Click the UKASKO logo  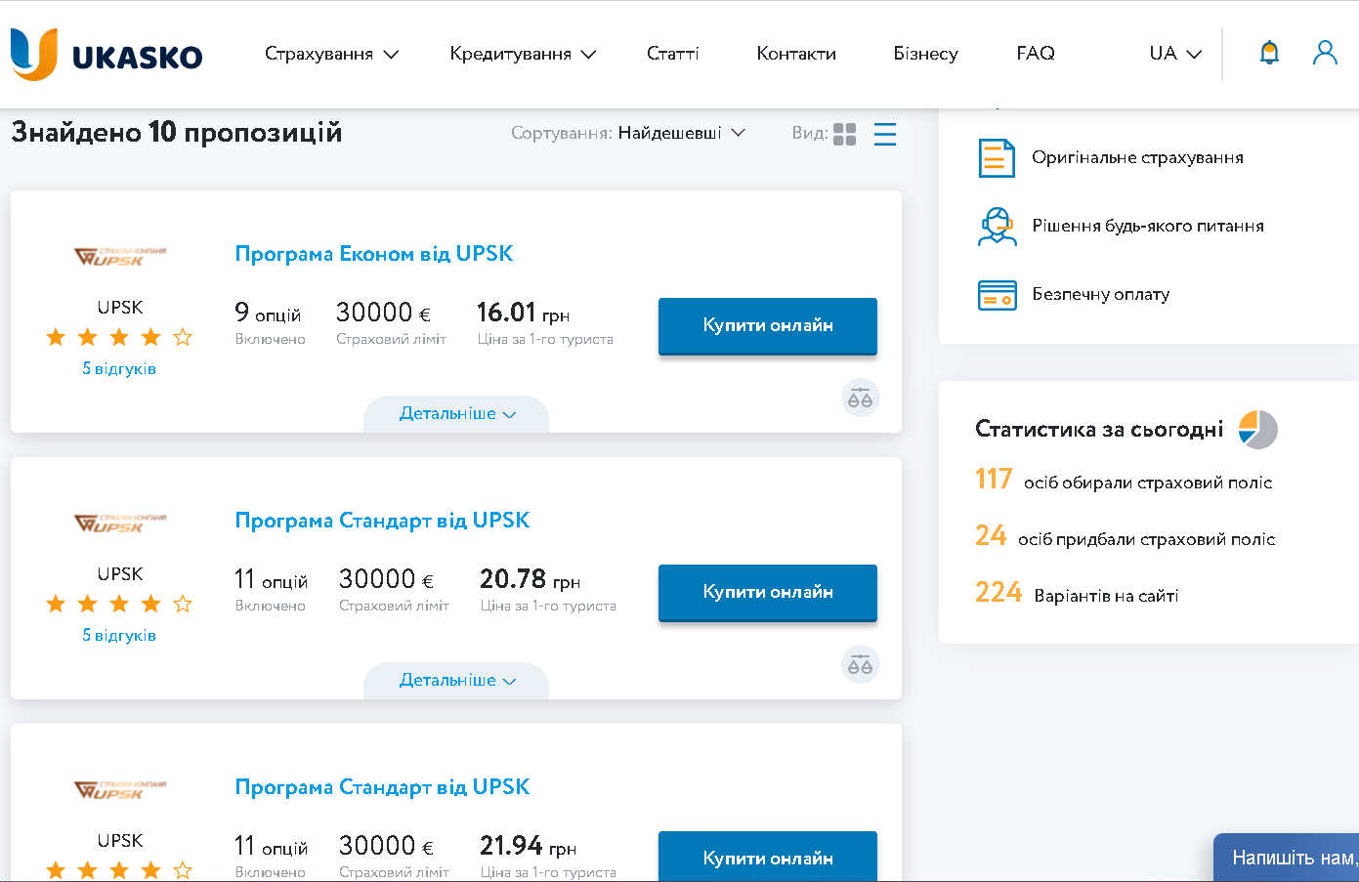(x=106, y=54)
